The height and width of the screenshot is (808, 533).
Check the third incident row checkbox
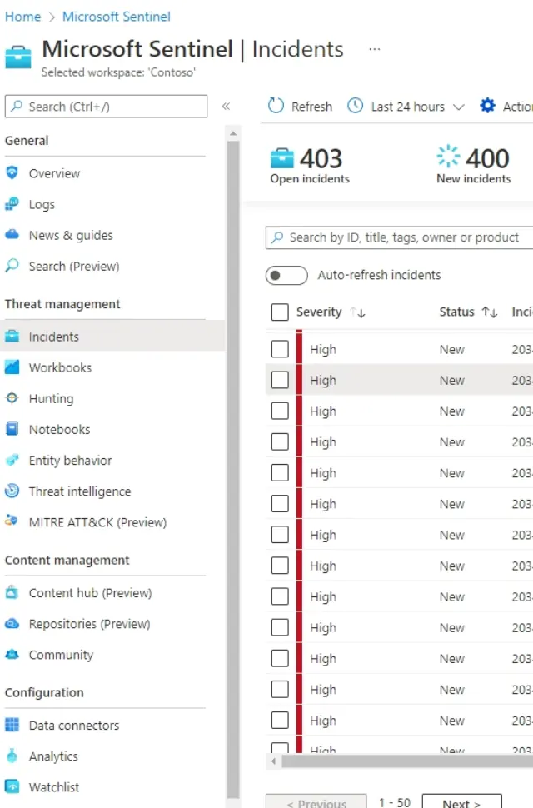tap(280, 411)
